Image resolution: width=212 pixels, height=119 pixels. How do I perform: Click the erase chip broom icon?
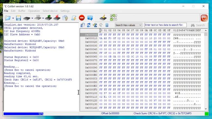coord(103,18)
